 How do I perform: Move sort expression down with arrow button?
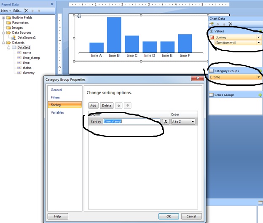coord(127,106)
